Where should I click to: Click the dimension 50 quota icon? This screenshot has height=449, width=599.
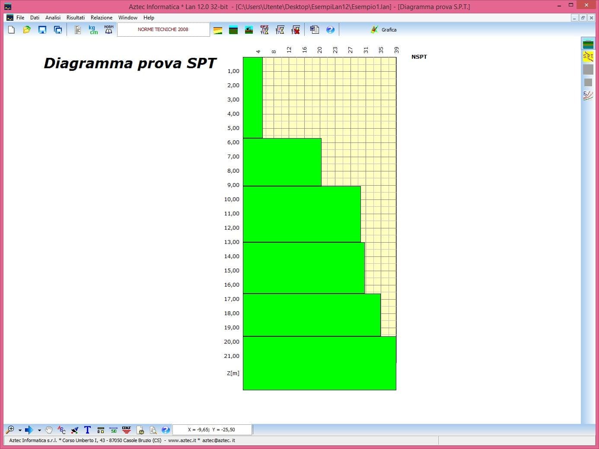(x=114, y=430)
